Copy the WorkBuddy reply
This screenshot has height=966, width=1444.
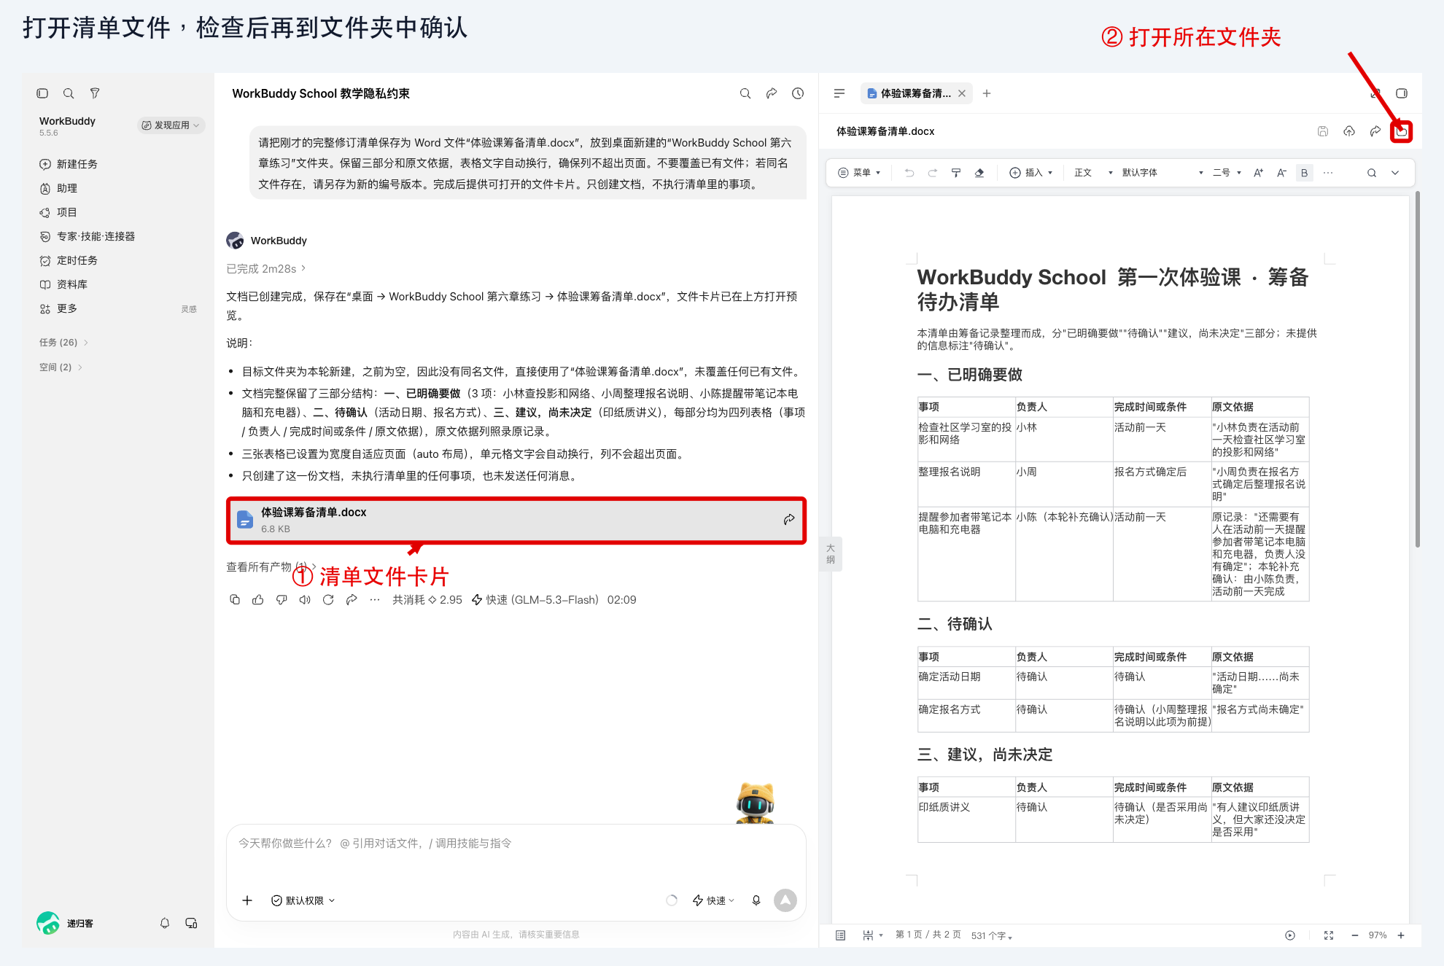[x=235, y=599]
